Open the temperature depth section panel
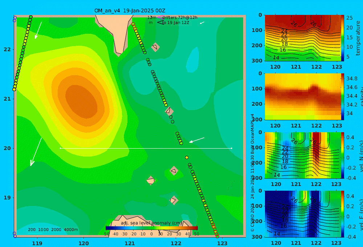The height and width of the screenshot is (247, 363). (303, 38)
